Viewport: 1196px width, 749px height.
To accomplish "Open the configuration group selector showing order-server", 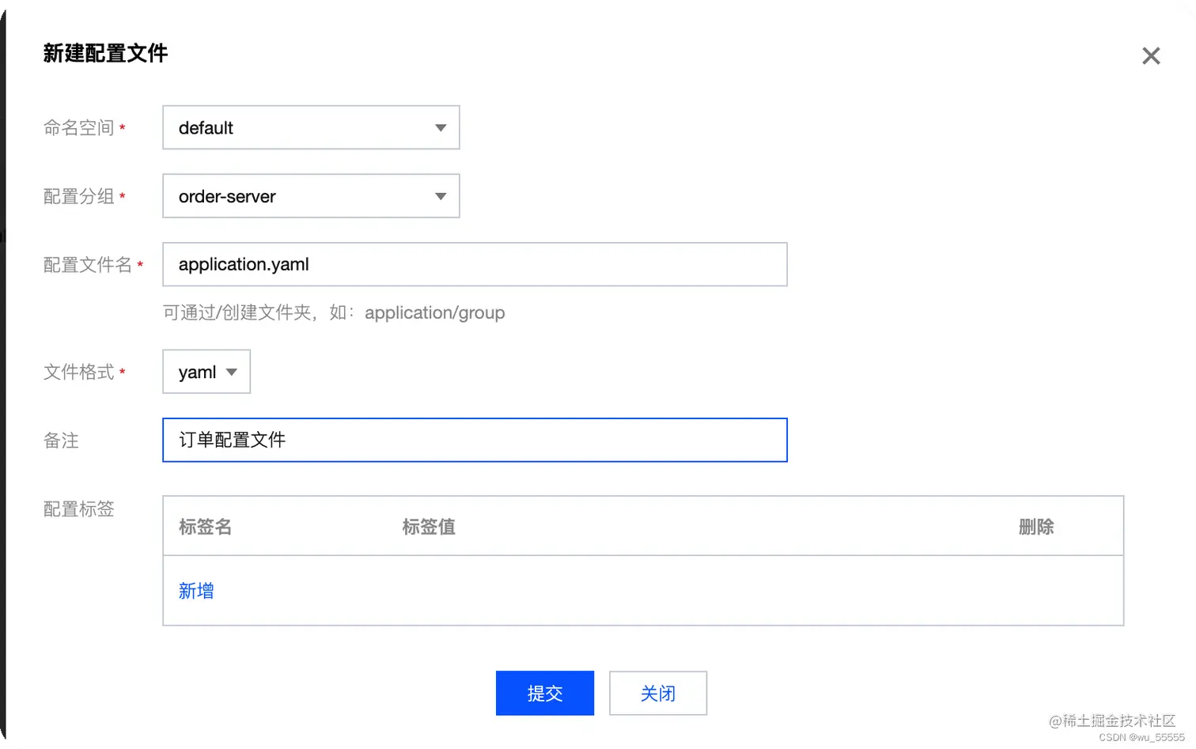I will click(310, 196).
